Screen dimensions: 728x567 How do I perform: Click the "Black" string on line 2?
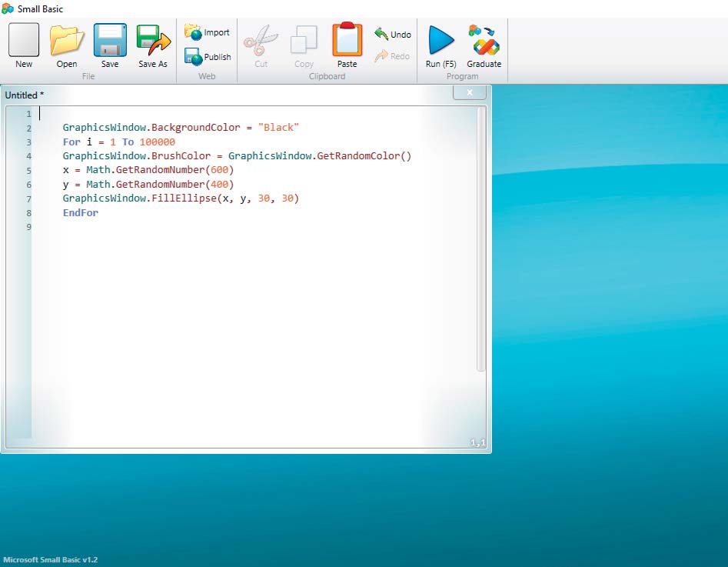[278, 128]
